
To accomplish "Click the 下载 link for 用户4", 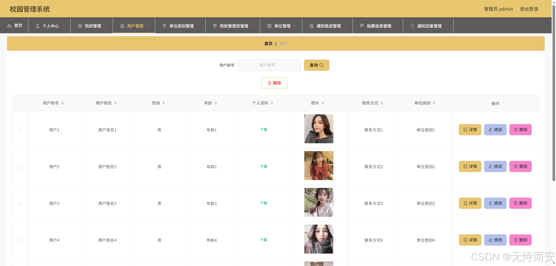I will 264,240.
